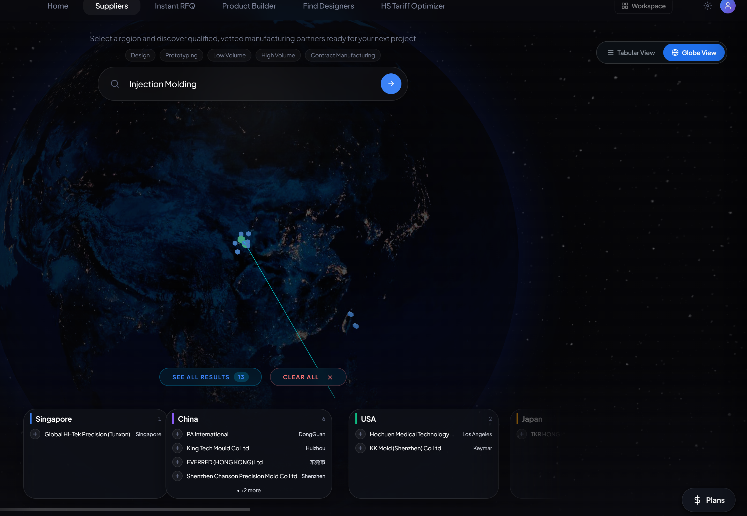The image size is (747, 516).
Task: Click the blue arrow search submit button
Action: (391, 84)
